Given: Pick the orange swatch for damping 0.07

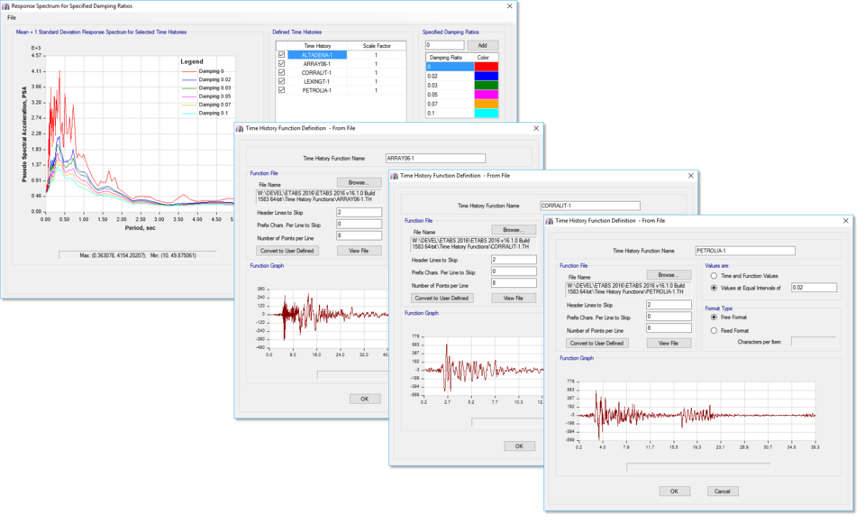Looking at the screenshot, I should click(486, 104).
